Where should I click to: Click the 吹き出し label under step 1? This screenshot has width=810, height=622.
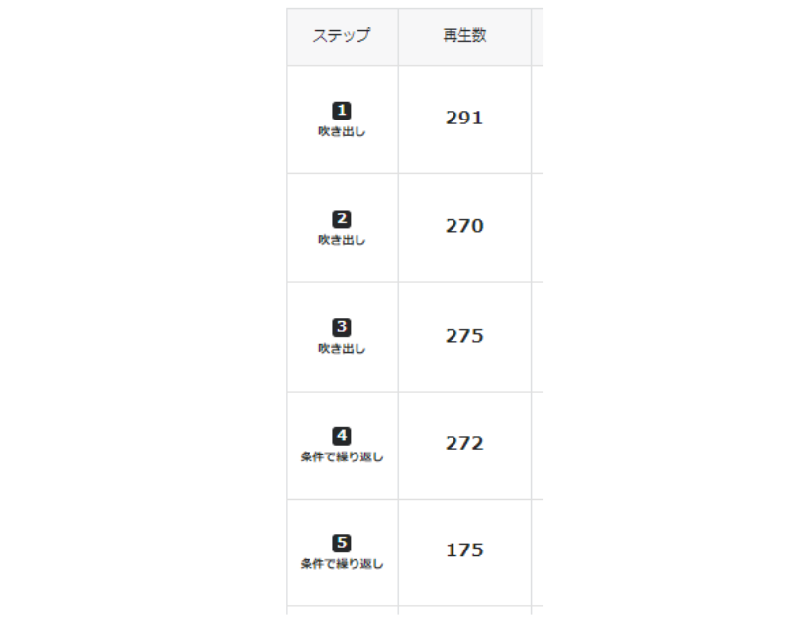coord(342,132)
